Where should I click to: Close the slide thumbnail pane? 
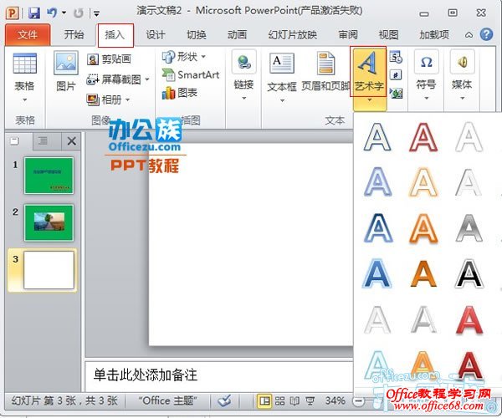(72, 141)
